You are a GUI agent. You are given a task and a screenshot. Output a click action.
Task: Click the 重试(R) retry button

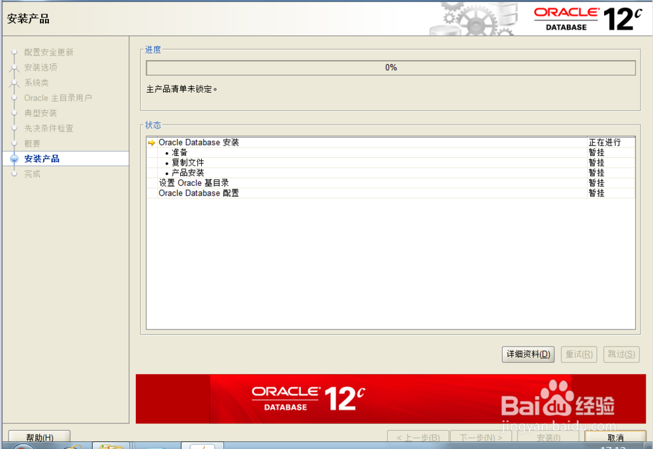[x=579, y=354]
